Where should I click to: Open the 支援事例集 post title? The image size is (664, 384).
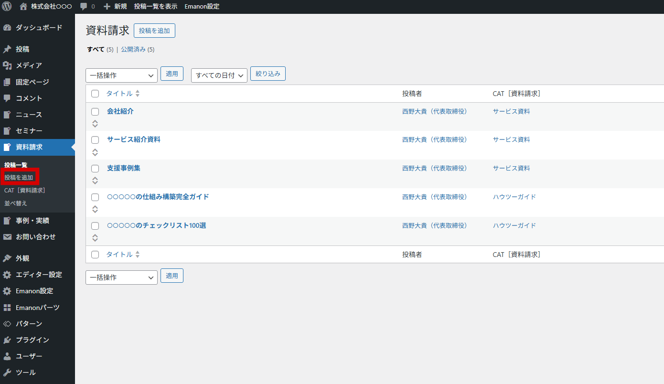124,168
